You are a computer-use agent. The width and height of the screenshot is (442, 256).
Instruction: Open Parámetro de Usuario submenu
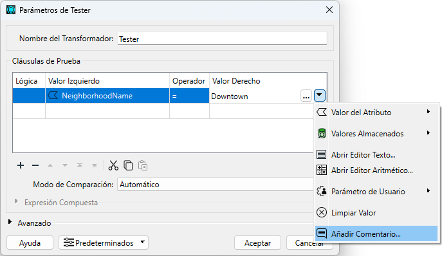pos(376,192)
